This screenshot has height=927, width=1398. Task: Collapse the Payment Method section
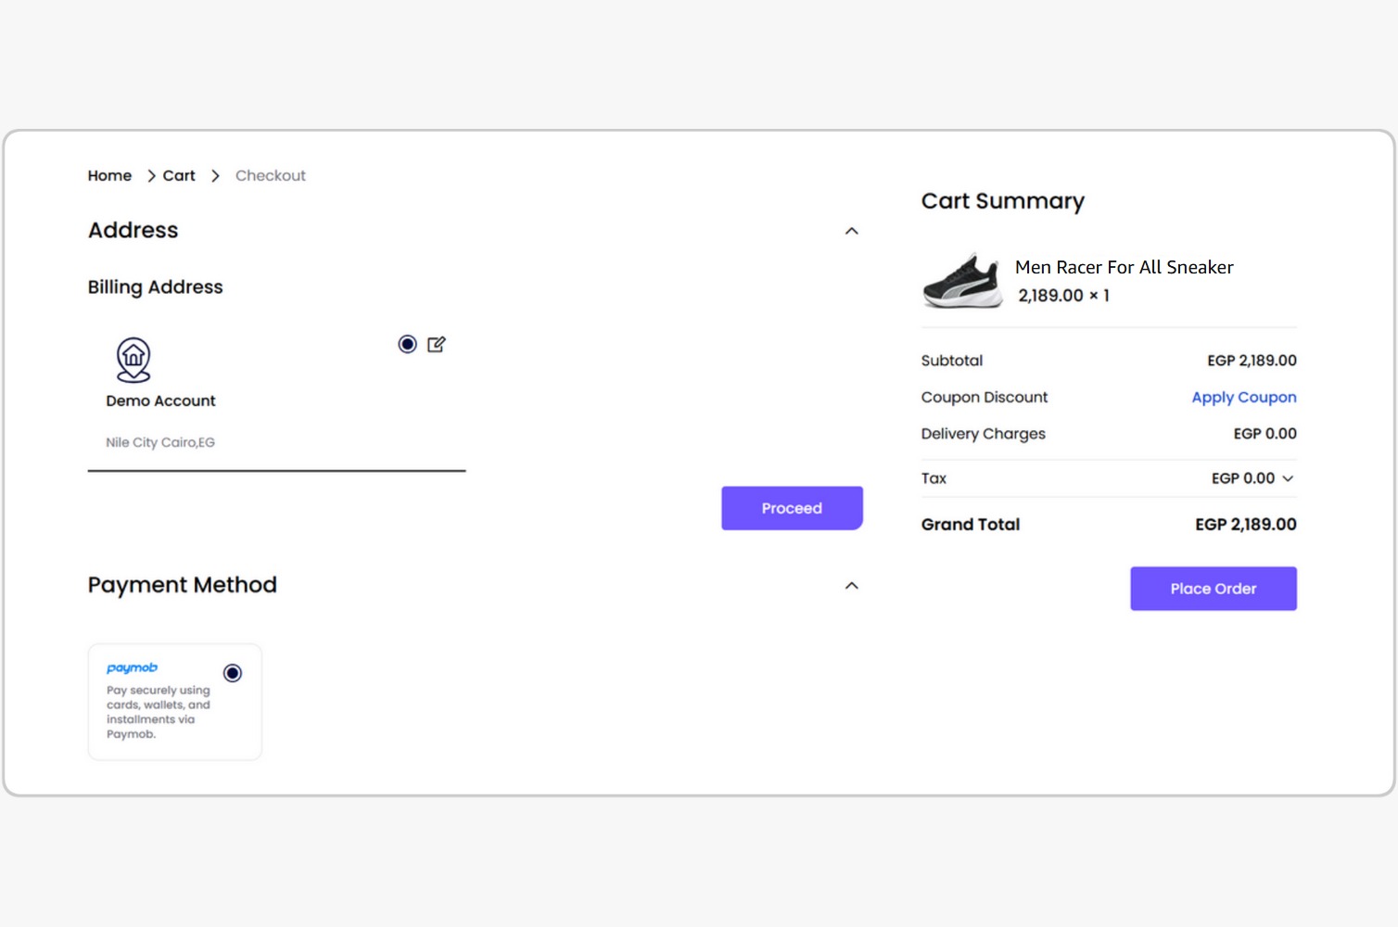[851, 586]
